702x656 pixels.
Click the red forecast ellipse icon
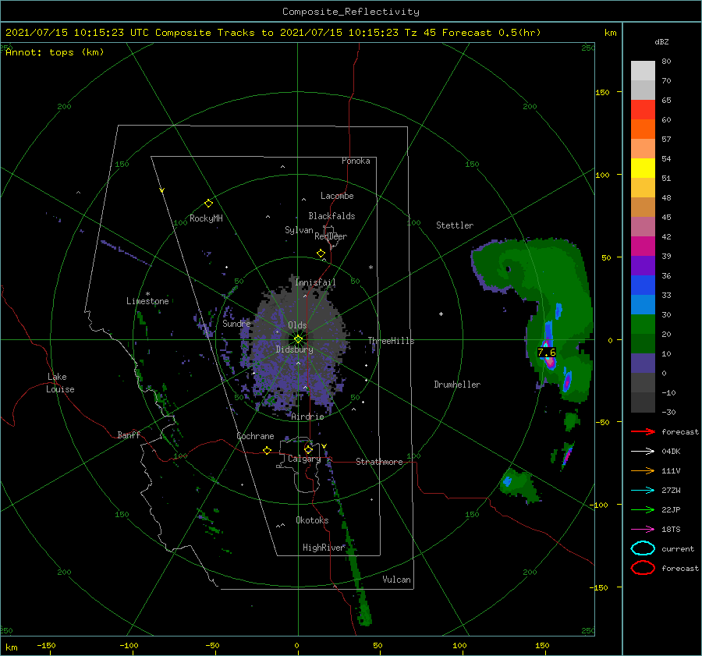pyautogui.click(x=643, y=568)
